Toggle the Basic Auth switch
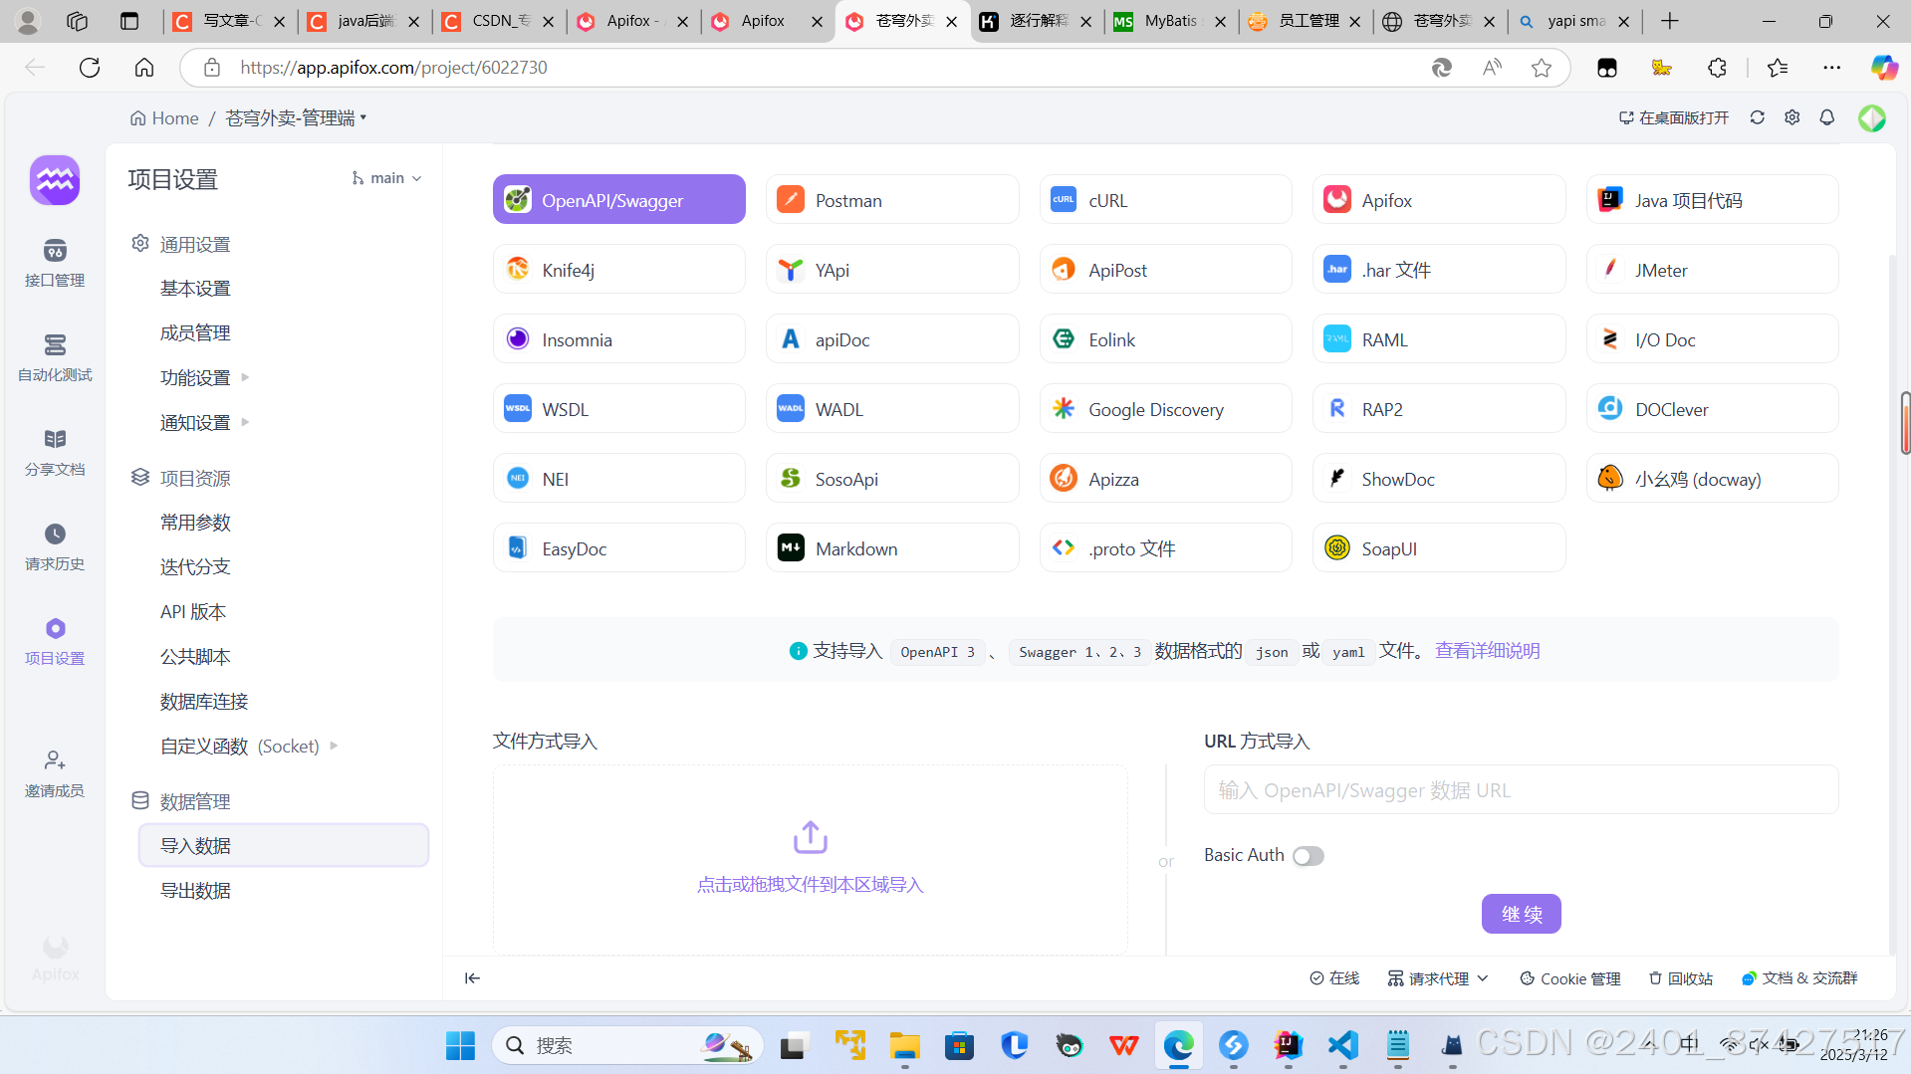 click(1308, 856)
